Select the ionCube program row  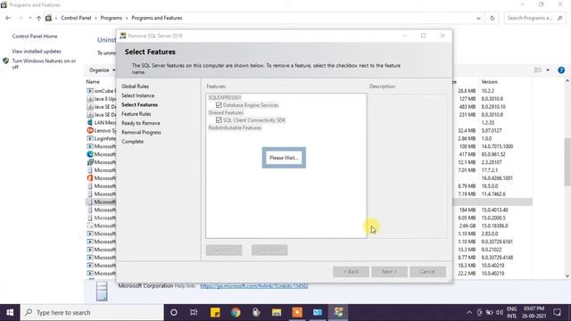coord(101,91)
